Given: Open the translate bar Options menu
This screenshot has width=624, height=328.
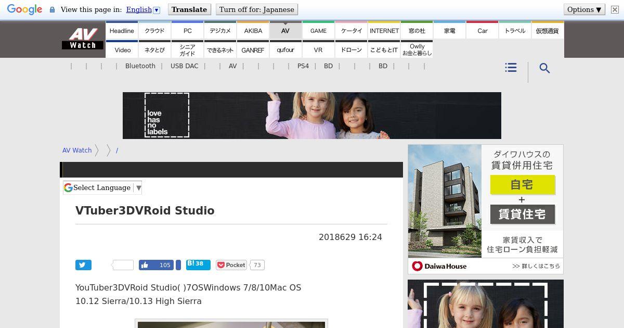Looking at the screenshot, I should 584,9.
